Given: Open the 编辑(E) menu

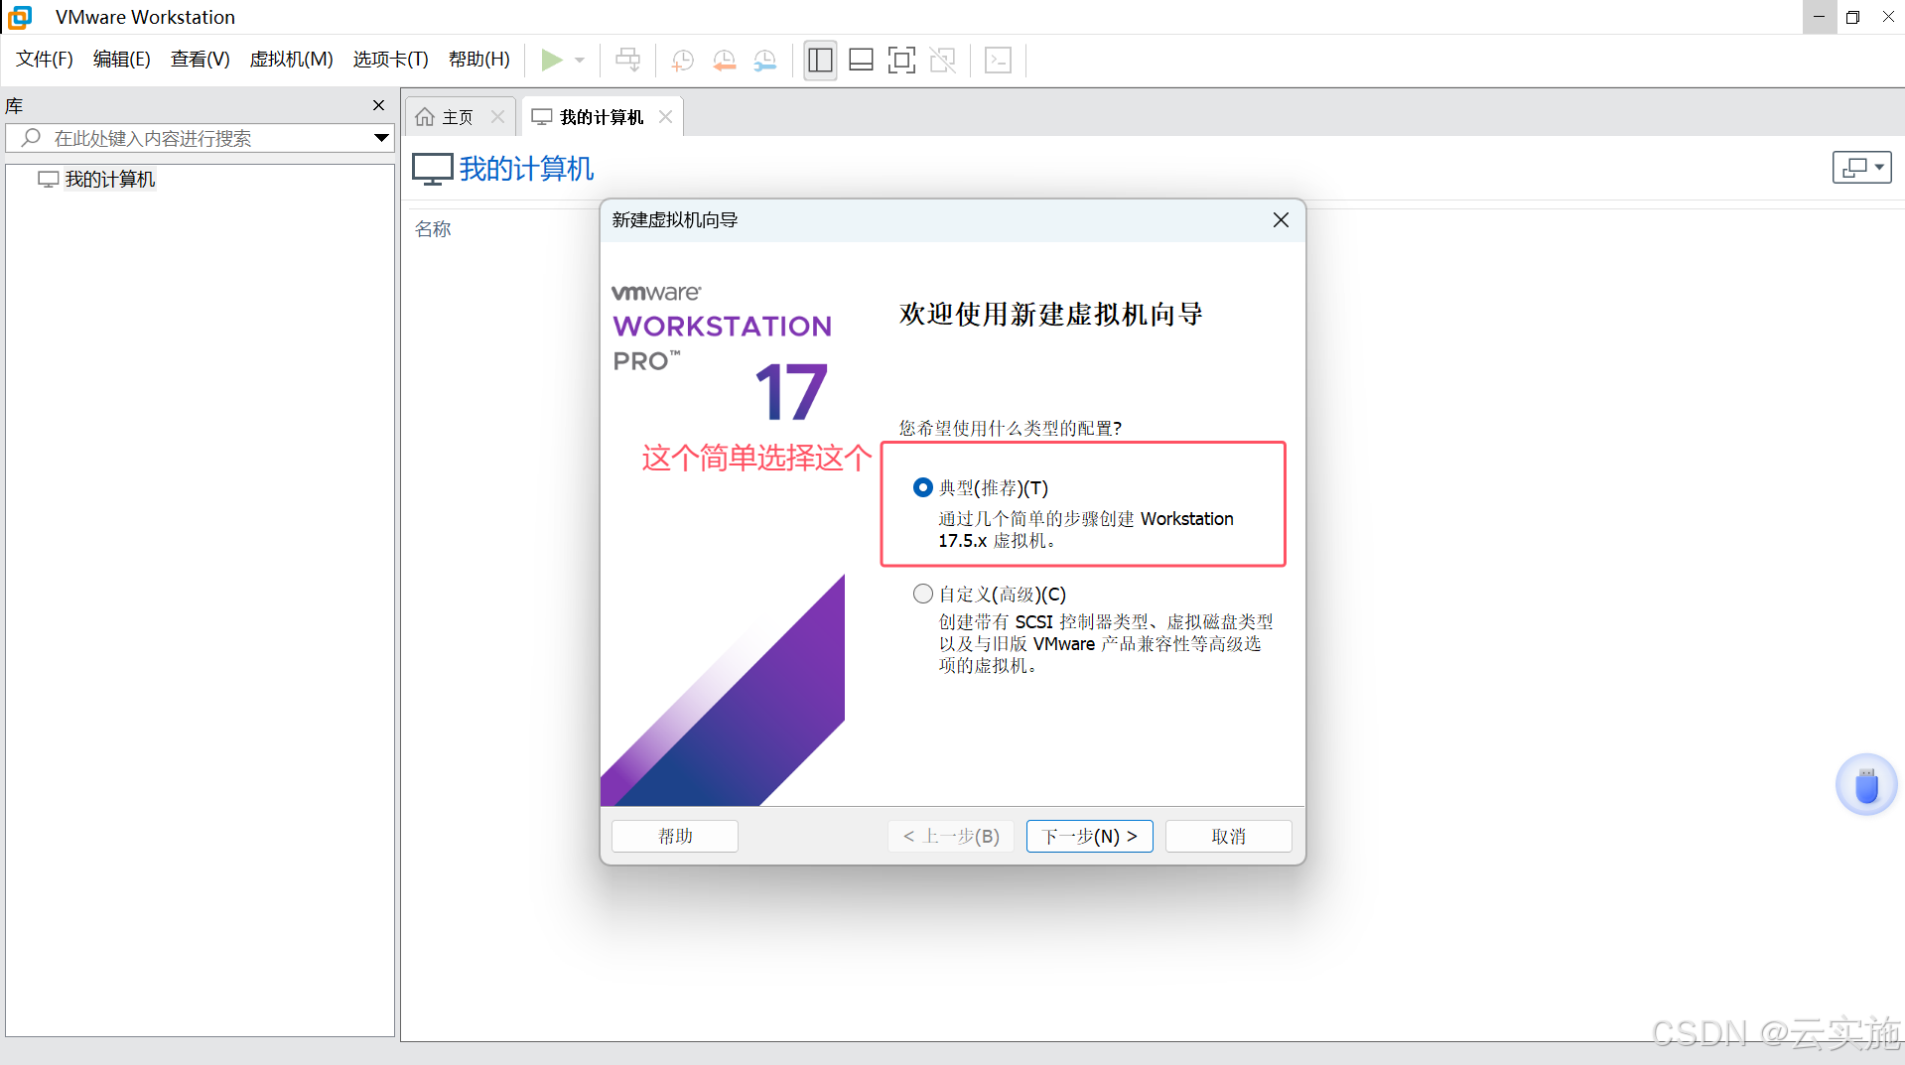Looking at the screenshot, I should pos(121,60).
